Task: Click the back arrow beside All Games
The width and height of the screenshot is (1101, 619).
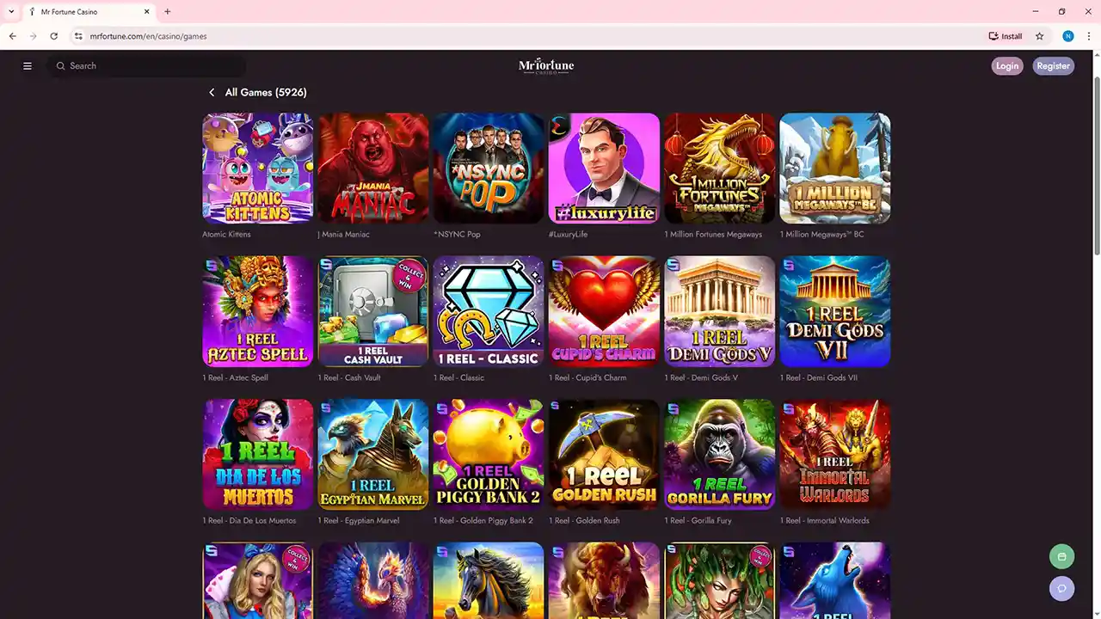Action: click(x=212, y=93)
